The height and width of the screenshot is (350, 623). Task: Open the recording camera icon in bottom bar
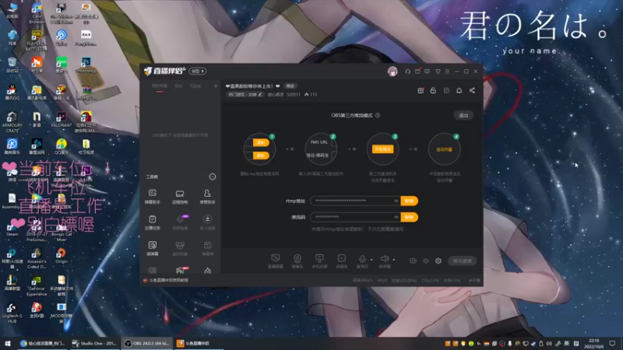(x=414, y=261)
